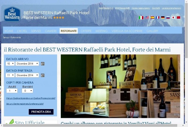
Task: Open the L'HOTEL menu item
Action: 22,31
